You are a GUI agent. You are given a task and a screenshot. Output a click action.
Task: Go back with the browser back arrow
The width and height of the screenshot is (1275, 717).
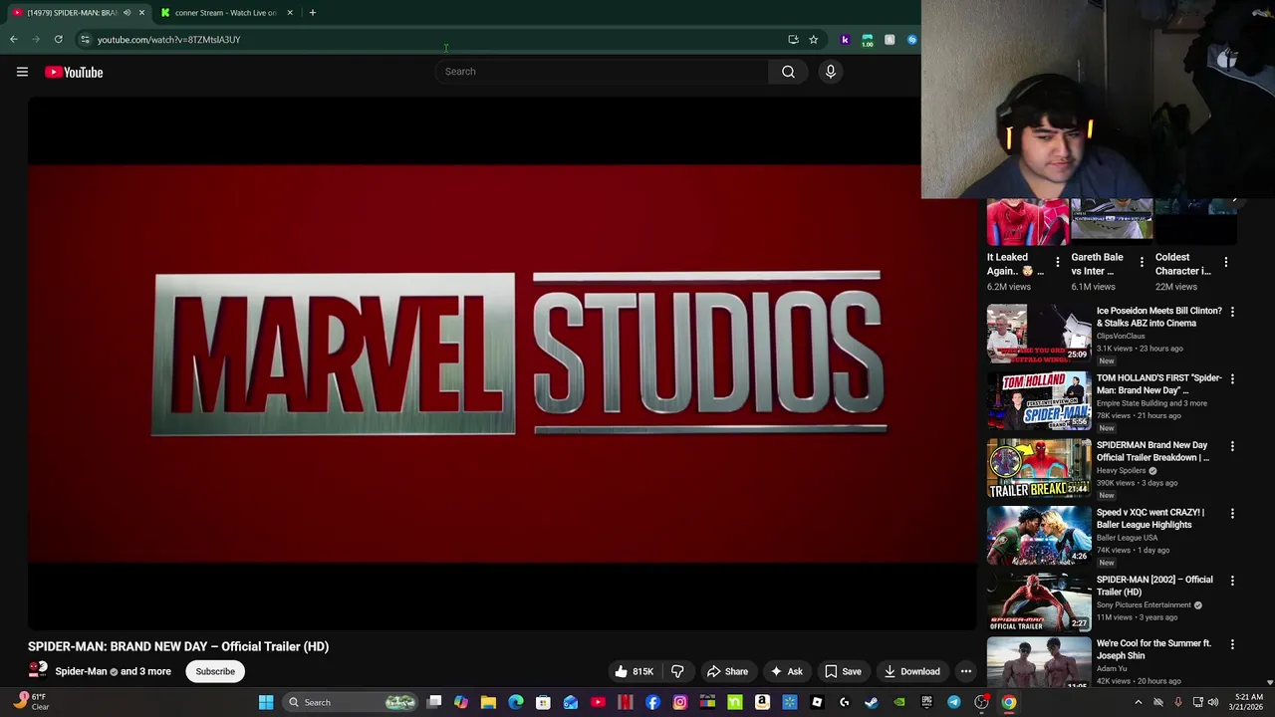click(x=14, y=40)
